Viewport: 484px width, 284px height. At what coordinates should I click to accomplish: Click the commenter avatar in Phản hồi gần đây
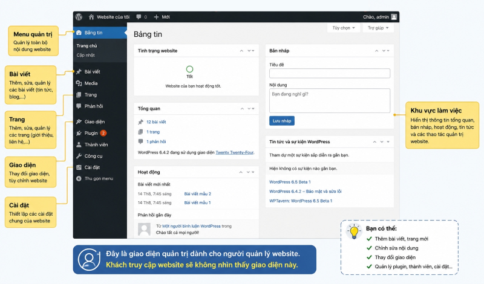tap(144, 230)
